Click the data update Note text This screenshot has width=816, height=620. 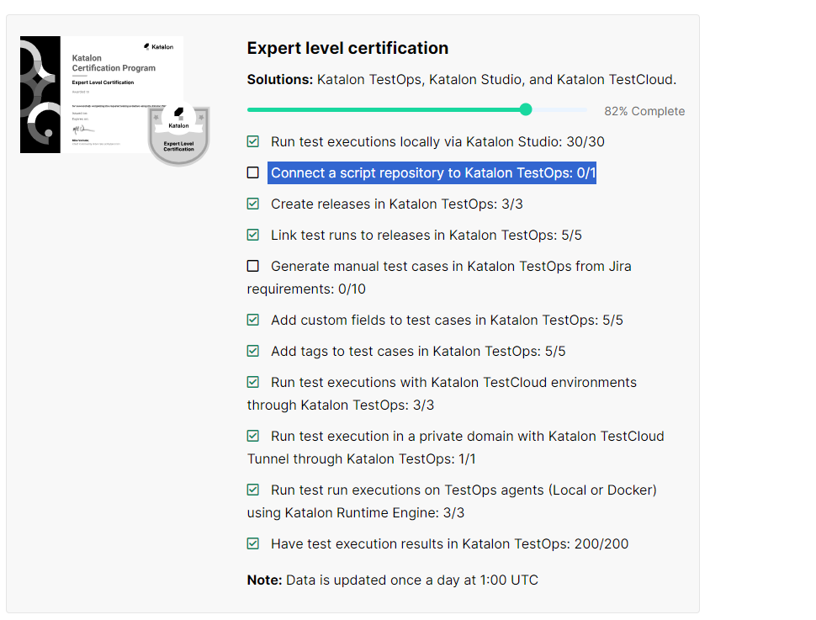pyautogui.click(x=392, y=580)
